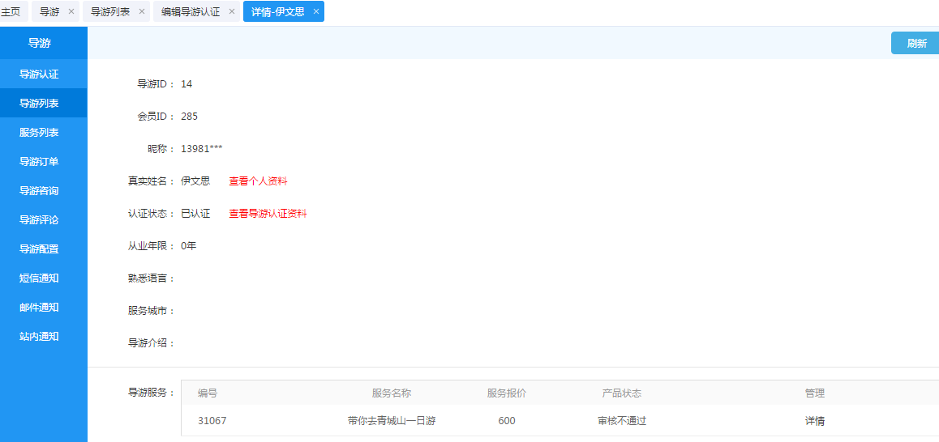This screenshot has height=442, width=939.
Task: Close the 导游列表 tab
Action: (142, 11)
